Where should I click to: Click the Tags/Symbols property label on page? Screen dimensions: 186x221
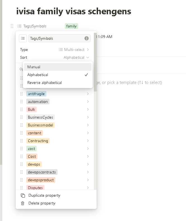35,26
